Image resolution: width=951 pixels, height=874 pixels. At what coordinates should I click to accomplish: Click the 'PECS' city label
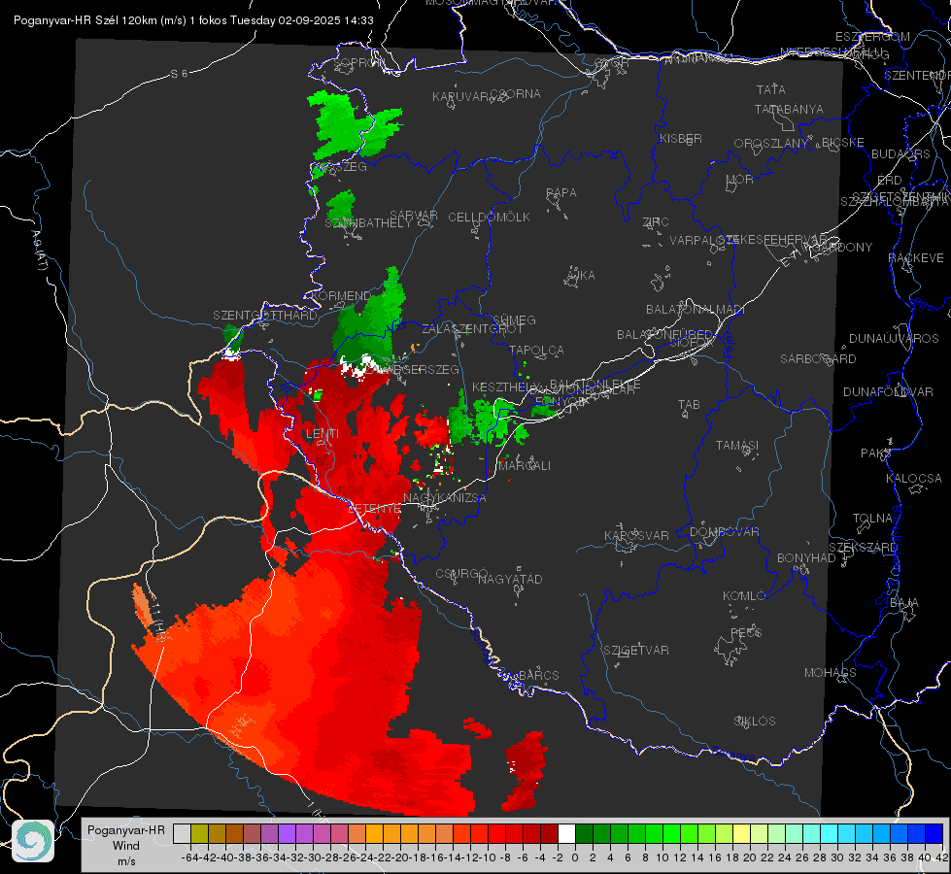click(746, 632)
